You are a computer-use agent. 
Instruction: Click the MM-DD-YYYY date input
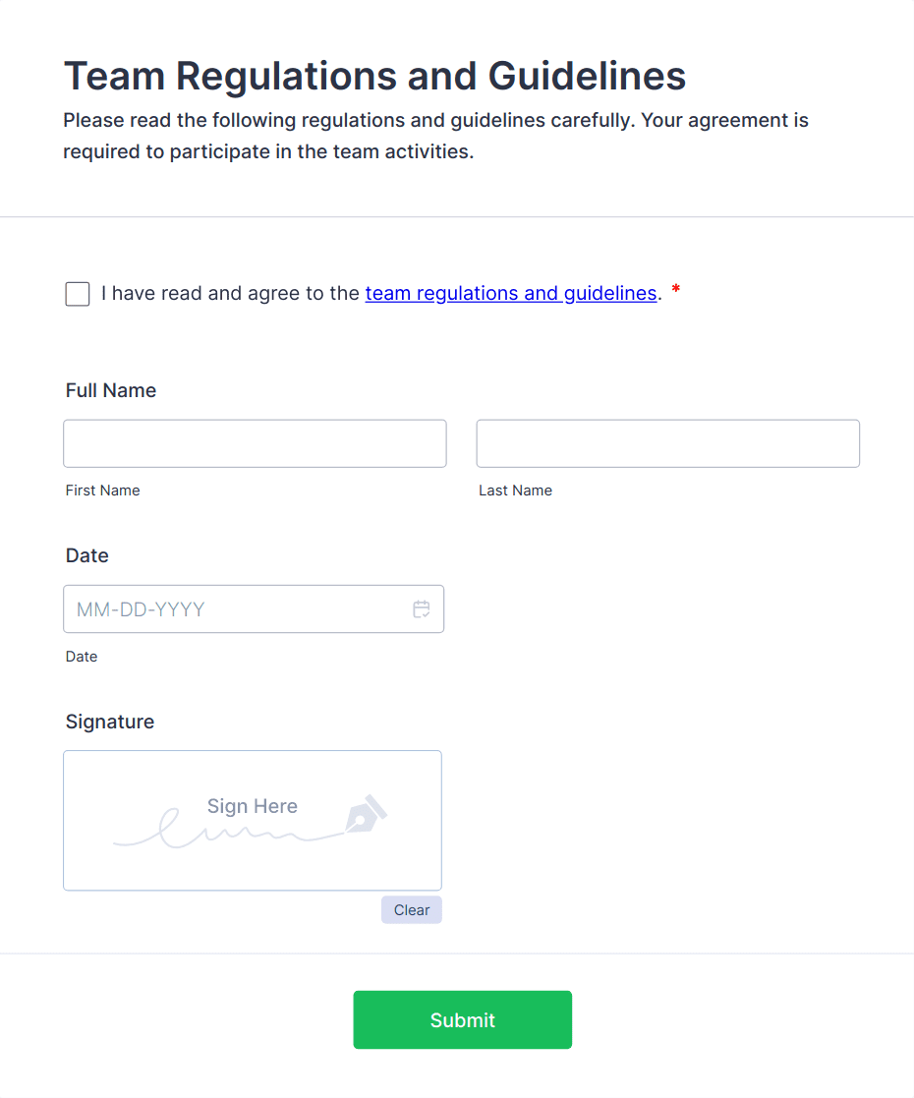pyautogui.click(x=236, y=609)
